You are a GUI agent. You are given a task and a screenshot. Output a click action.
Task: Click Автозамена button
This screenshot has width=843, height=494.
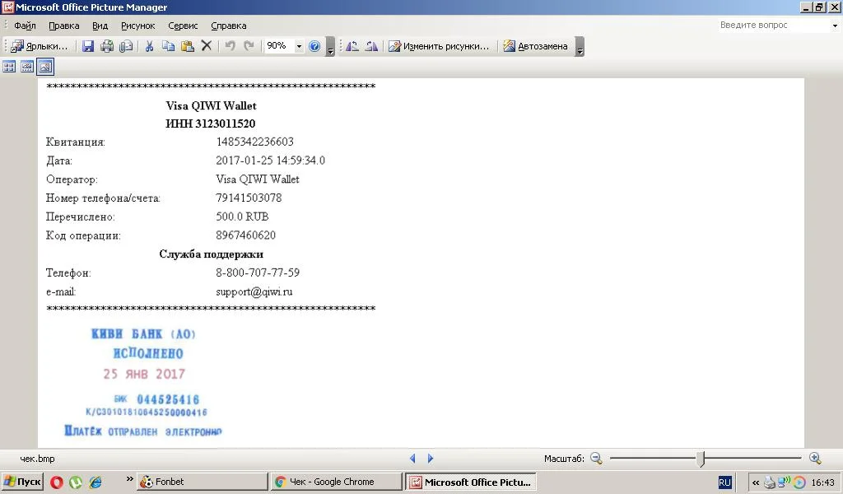pos(535,46)
